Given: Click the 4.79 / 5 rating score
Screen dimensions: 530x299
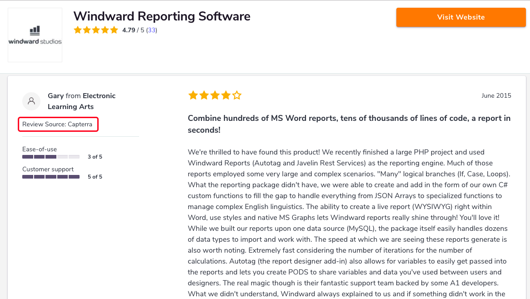Looking at the screenshot, I should (133, 30).
